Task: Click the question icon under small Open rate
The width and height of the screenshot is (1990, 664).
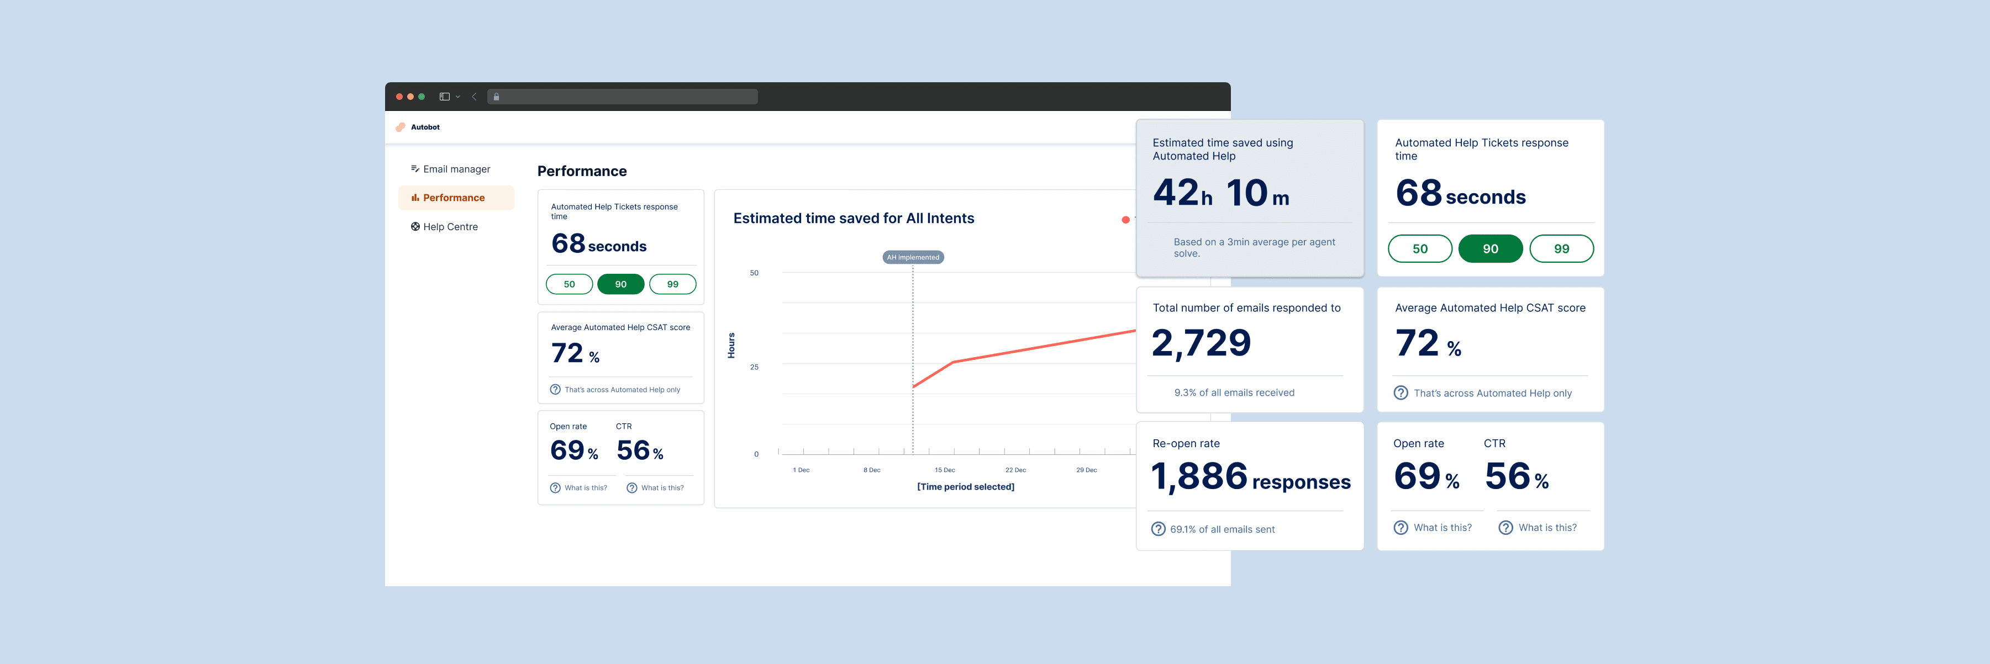Action: pos(555,488)
